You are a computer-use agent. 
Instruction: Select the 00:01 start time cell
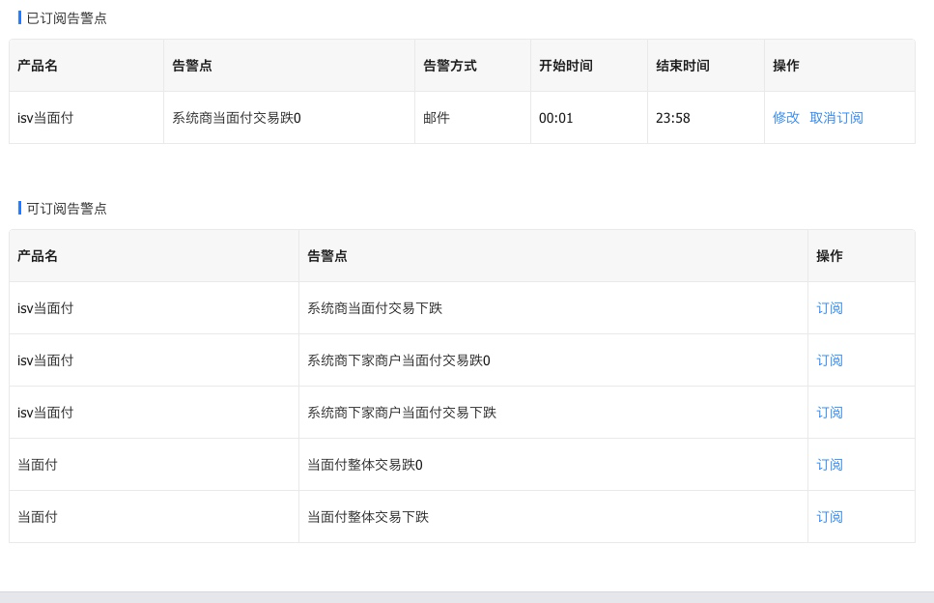pyautogui.click(x=555, y=118)
